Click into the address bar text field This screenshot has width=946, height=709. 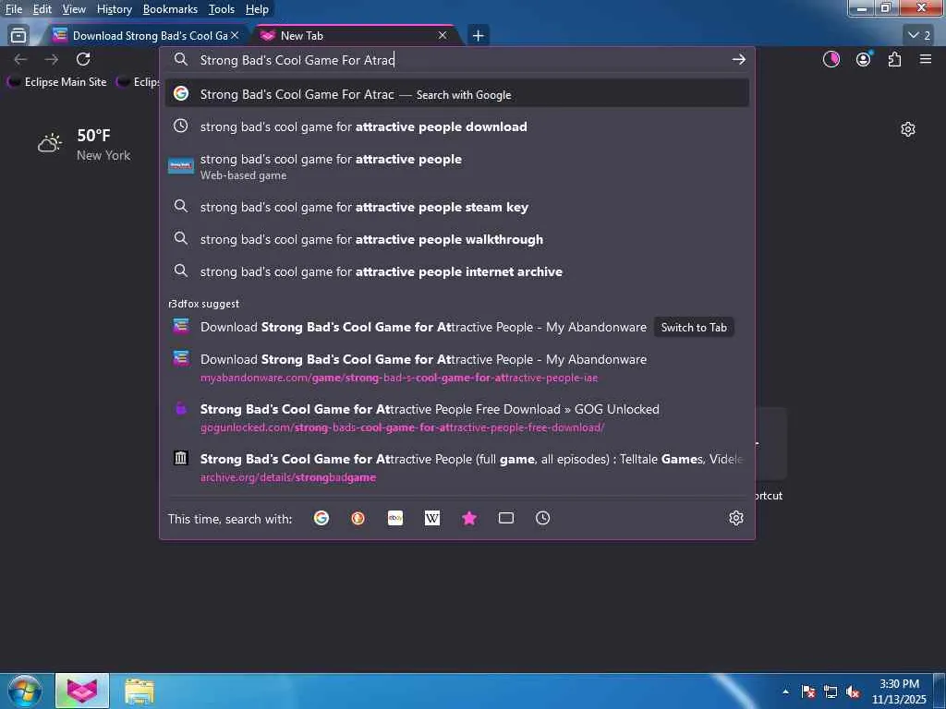458,59
